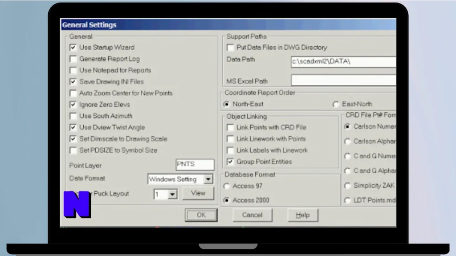Click the View button
The image size is (456, 256).
(x=198, y=193)
